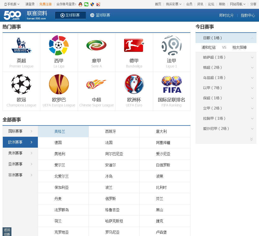
Task: Open 论坛 in top navigation
Action: coord(211,4)
